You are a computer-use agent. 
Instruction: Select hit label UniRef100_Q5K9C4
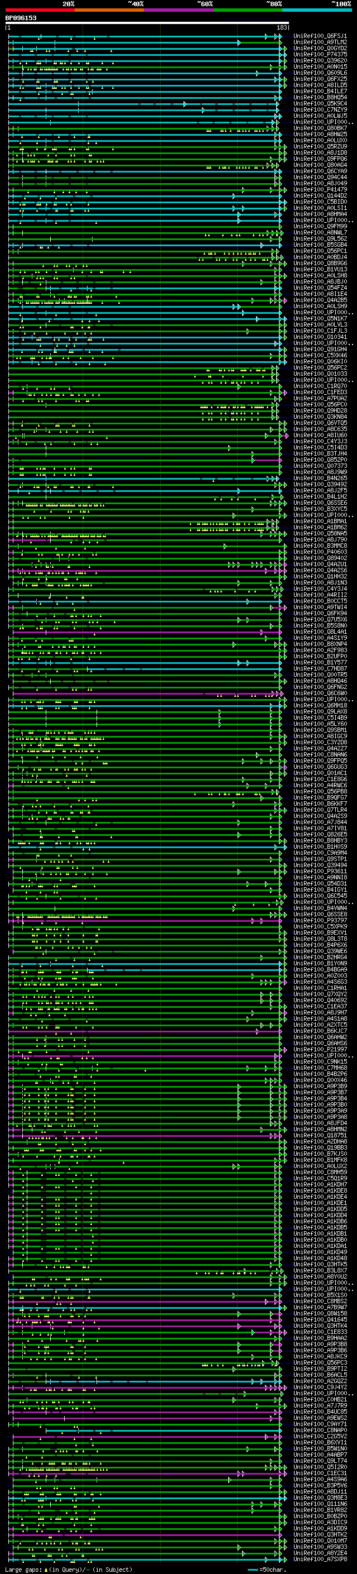pyautogui.click(x=320, y=103)
